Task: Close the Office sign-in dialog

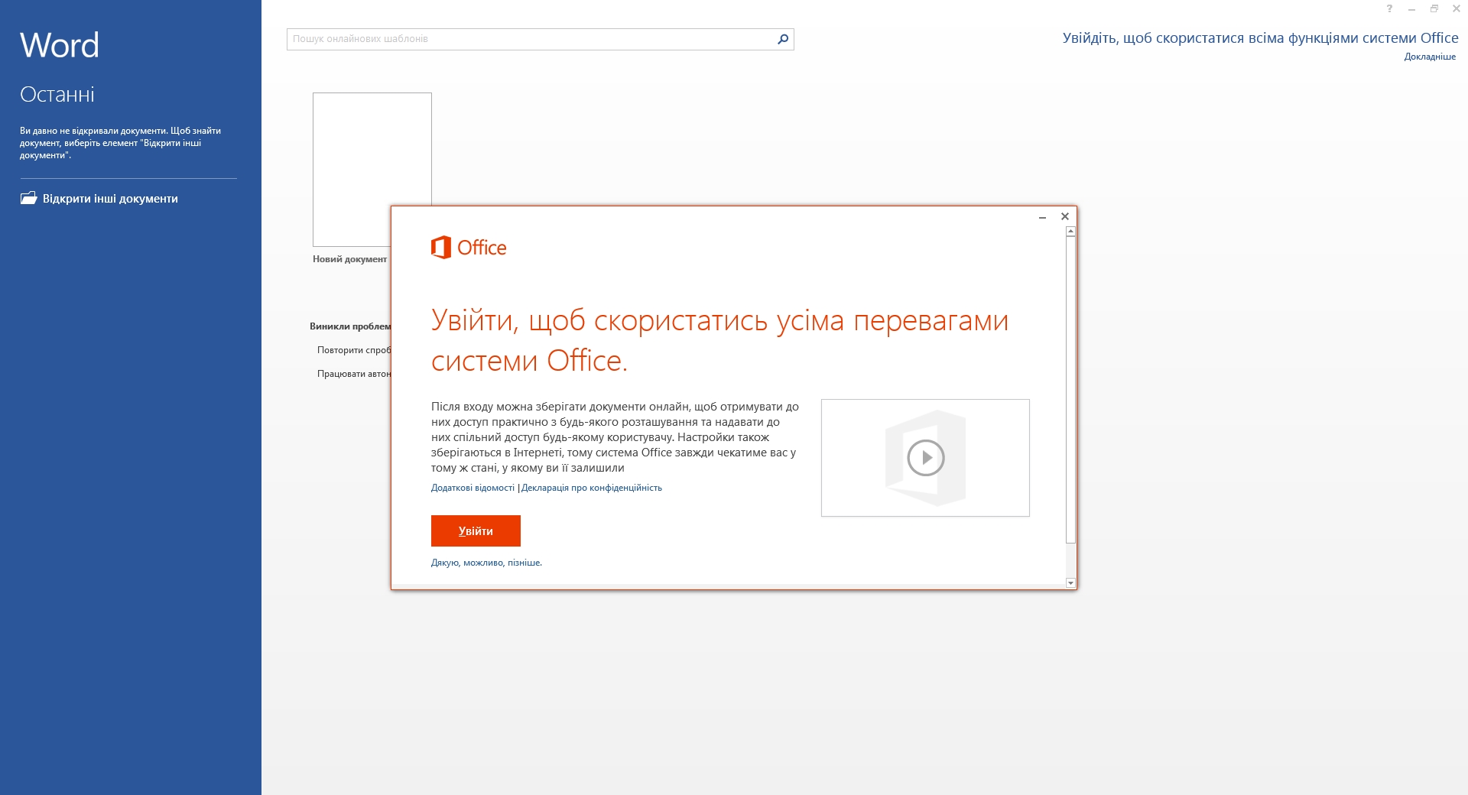Action: click(x=1064, y=216)
